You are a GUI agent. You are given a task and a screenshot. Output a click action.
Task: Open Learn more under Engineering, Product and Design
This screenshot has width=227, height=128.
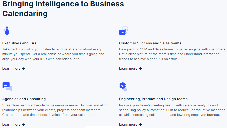(x=128, y=124)
